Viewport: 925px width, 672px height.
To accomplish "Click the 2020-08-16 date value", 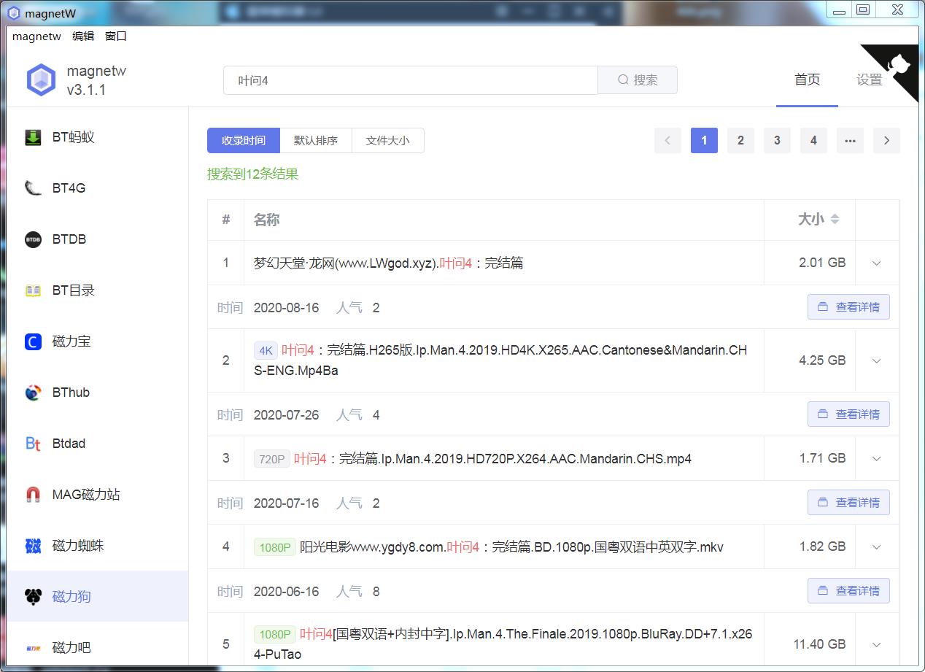I will [286, 308].
